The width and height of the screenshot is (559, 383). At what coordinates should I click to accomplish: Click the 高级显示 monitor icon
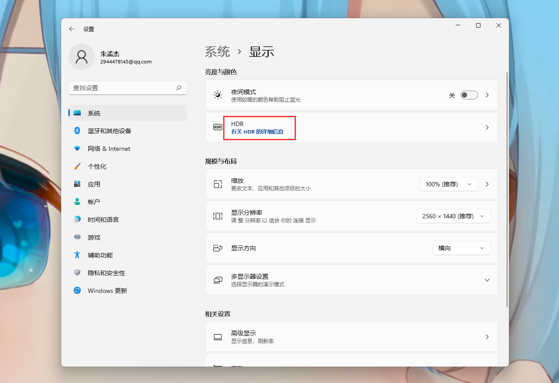[x=217, y=337]
